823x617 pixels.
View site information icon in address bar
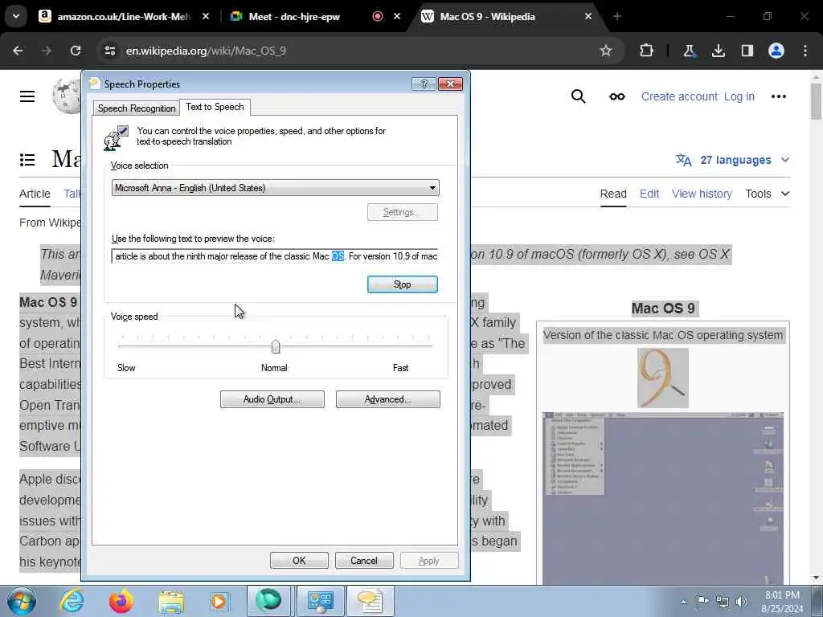coord(109,51)
